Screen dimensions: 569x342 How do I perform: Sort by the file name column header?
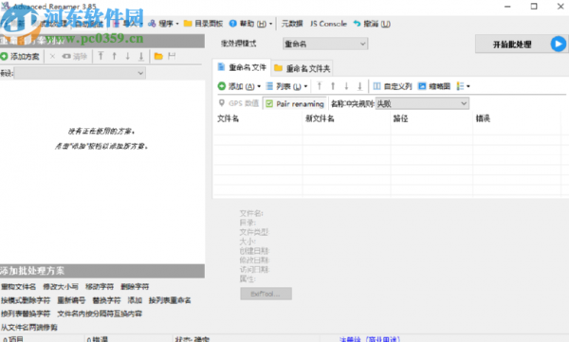228,118
